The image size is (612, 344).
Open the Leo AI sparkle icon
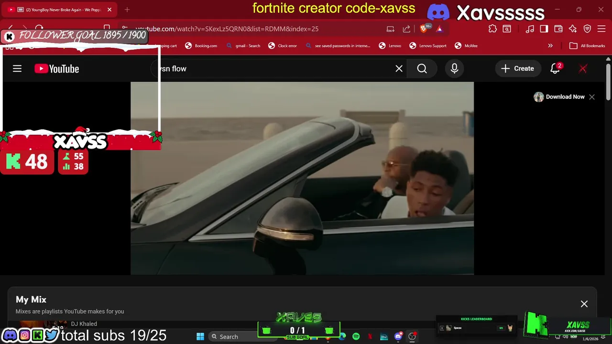pyautogui.click(x=573, y=29)
